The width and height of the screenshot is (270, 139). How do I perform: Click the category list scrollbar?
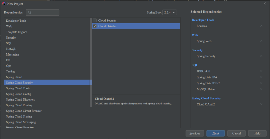91,62
